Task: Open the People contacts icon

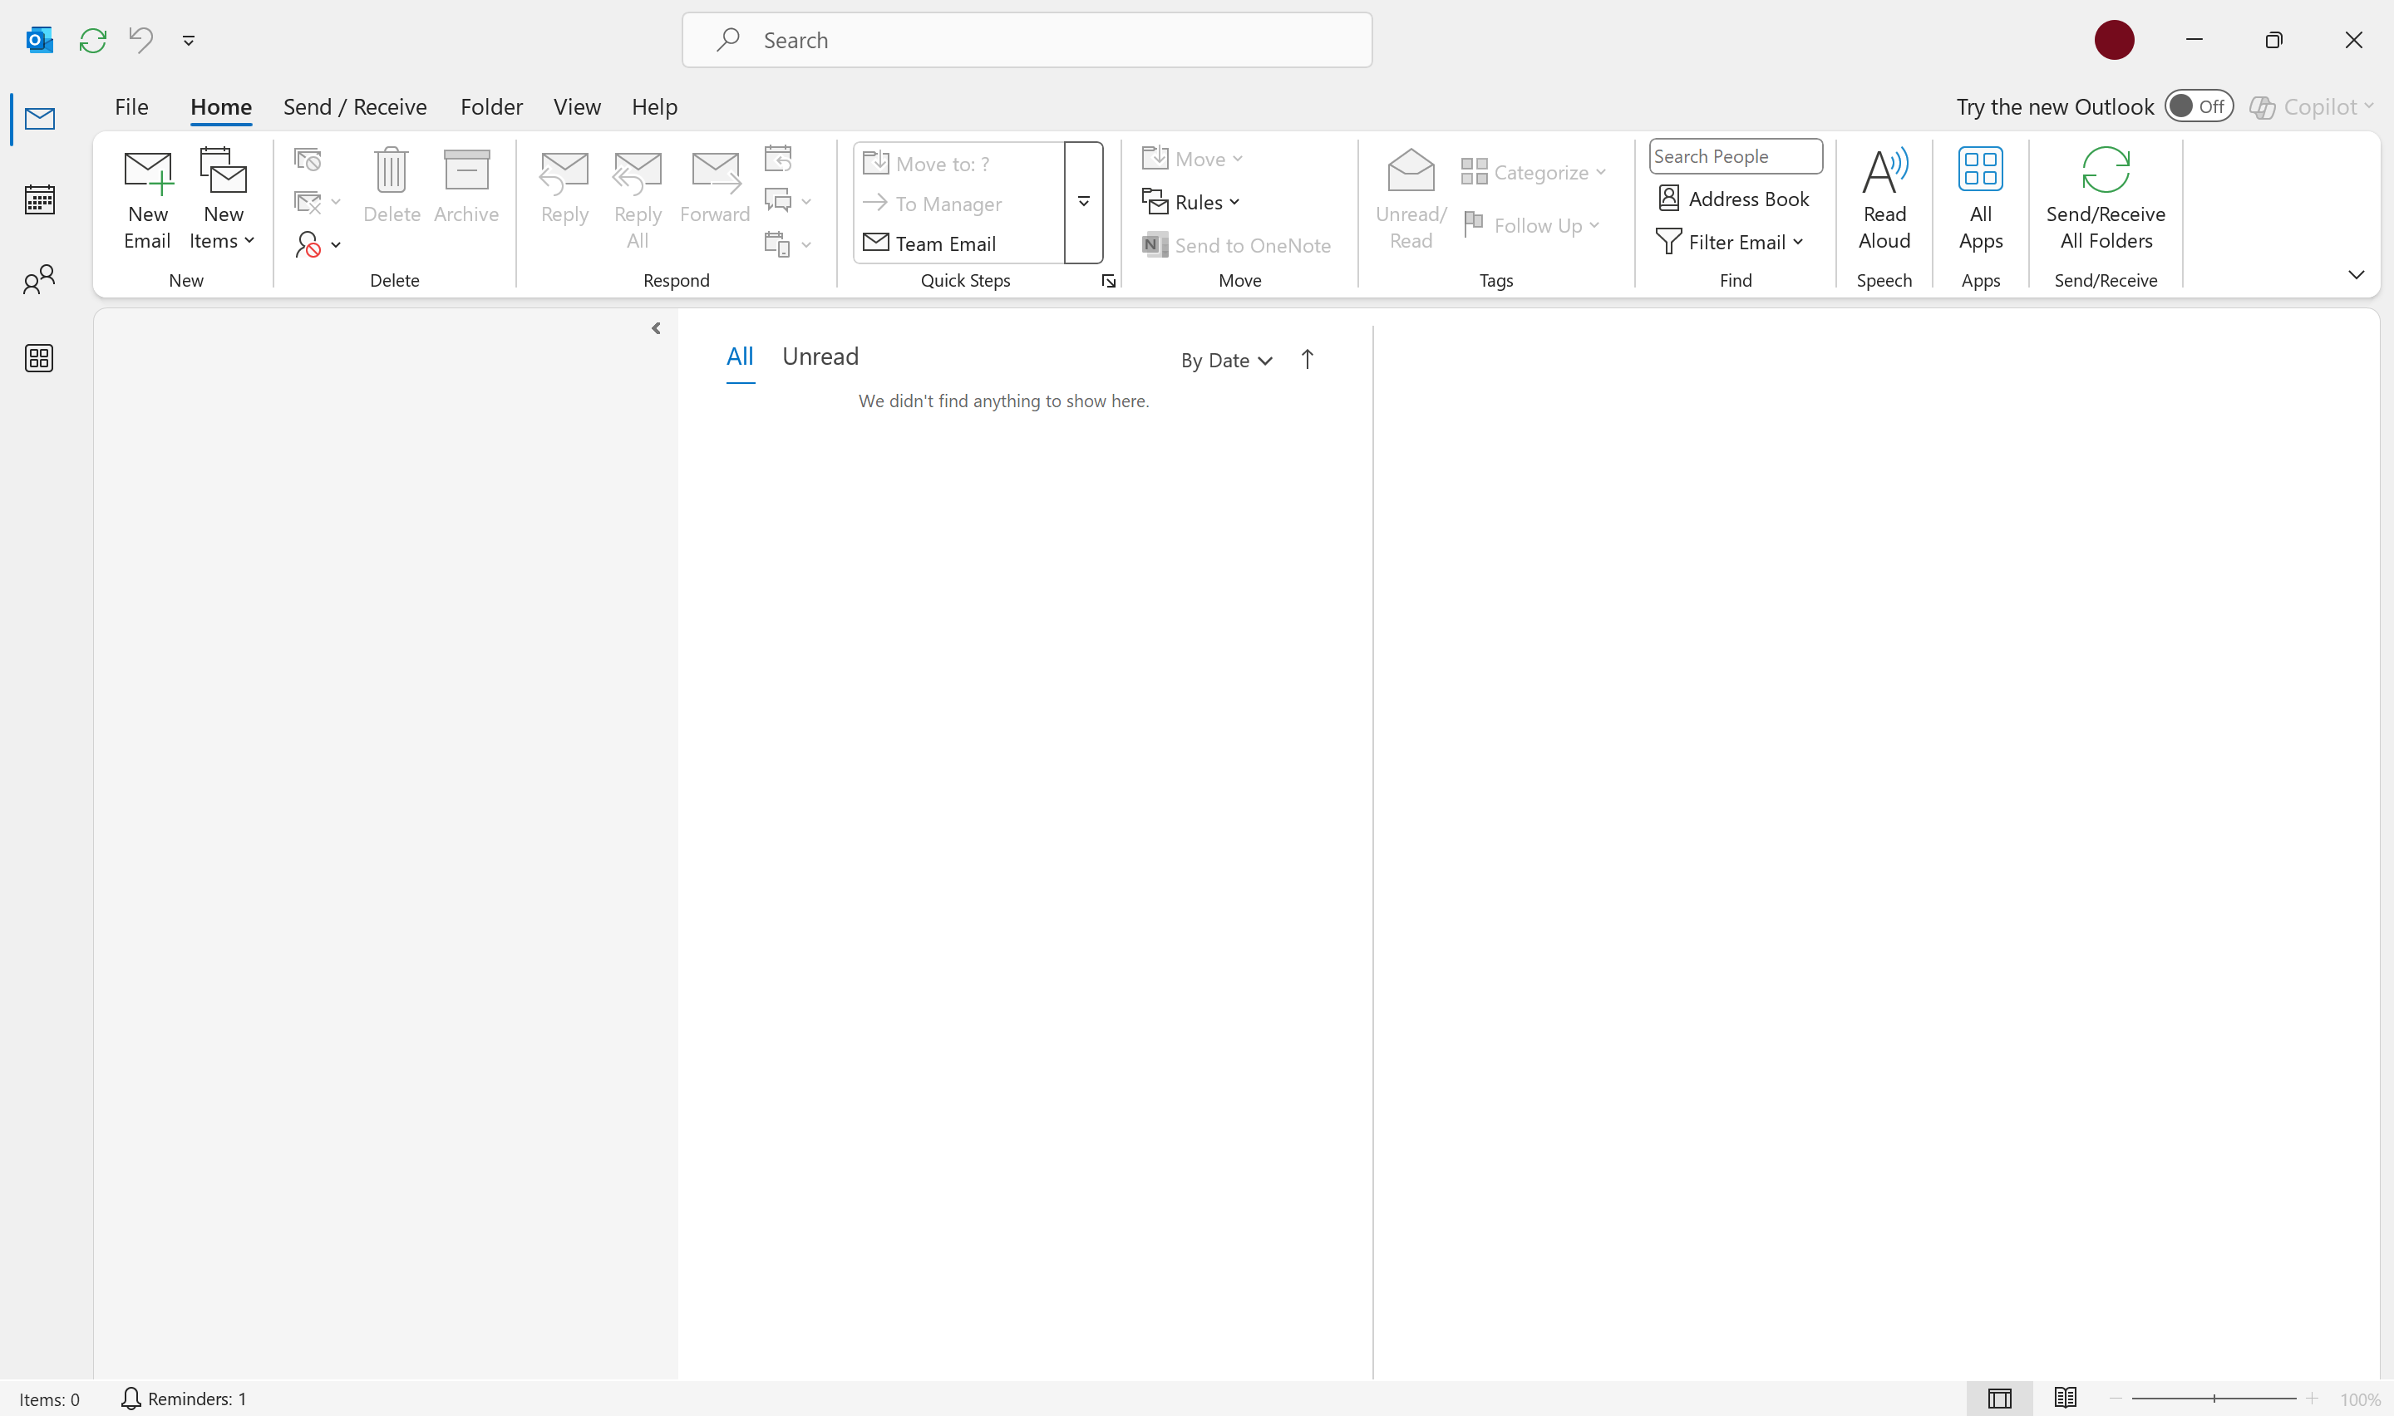Action: [39, 279]
